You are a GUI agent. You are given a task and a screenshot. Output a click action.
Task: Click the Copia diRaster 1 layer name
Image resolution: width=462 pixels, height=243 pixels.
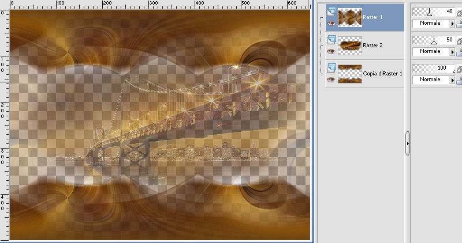[382, 74]
